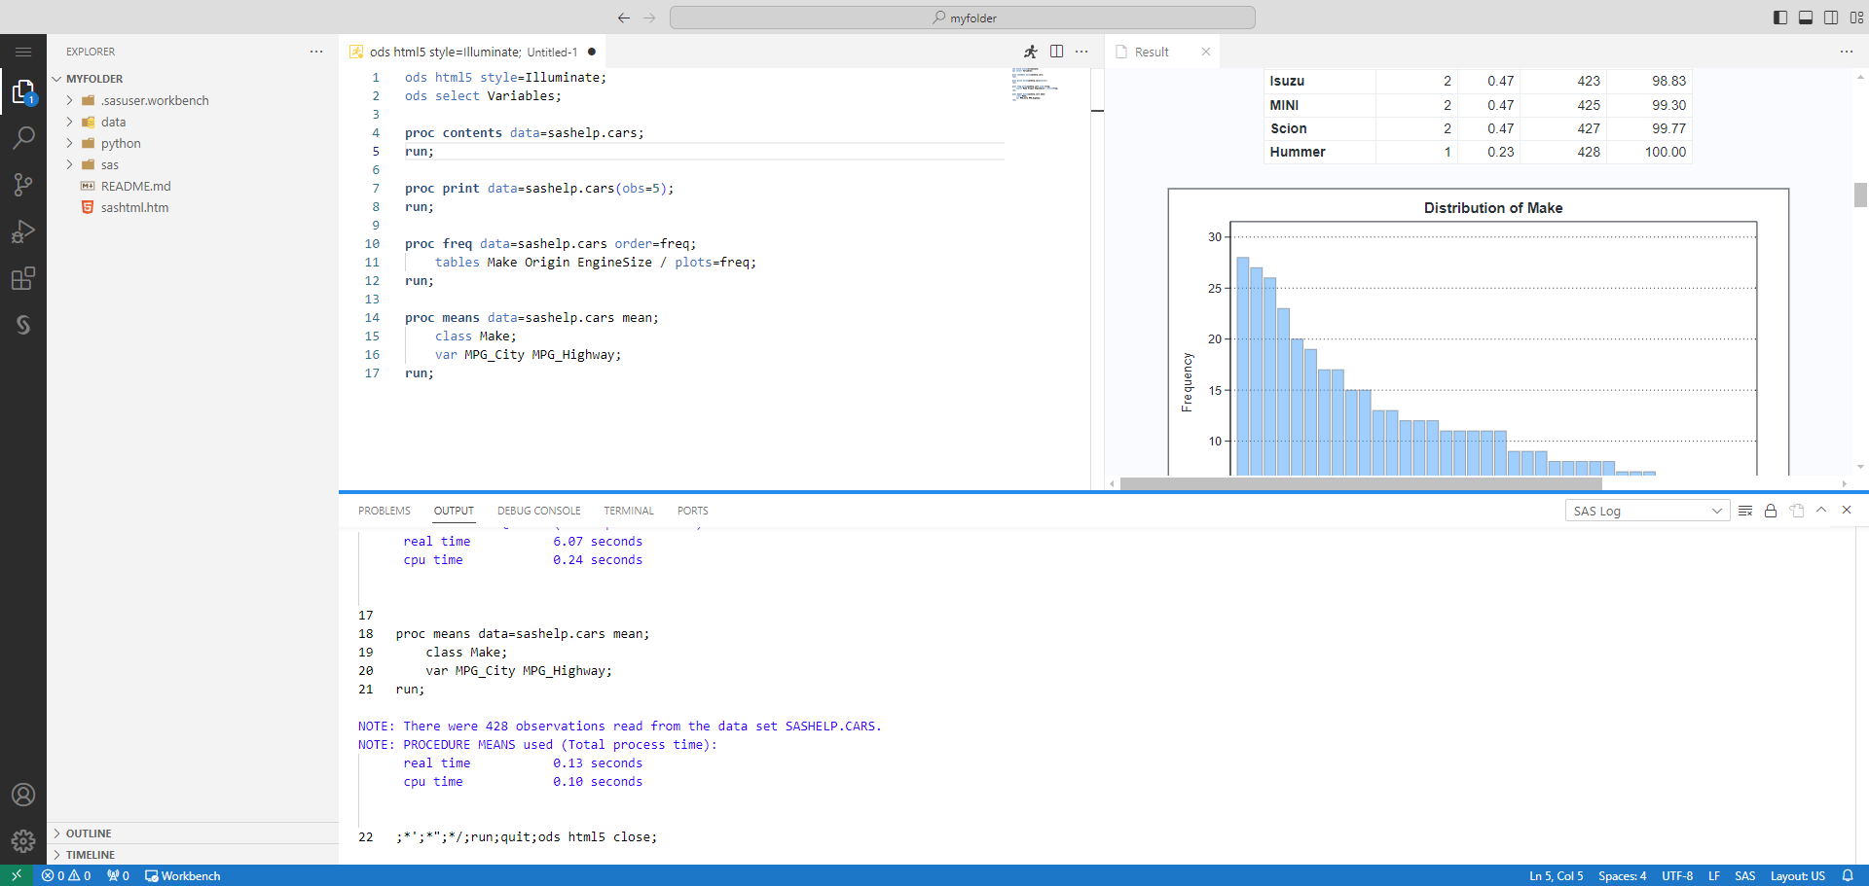Open the Manage gear icon

(x=23, y=840)
